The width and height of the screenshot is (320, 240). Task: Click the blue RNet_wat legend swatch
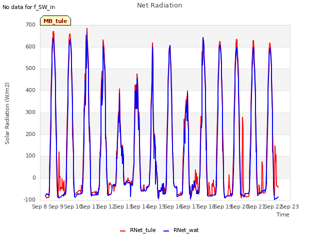166,231
